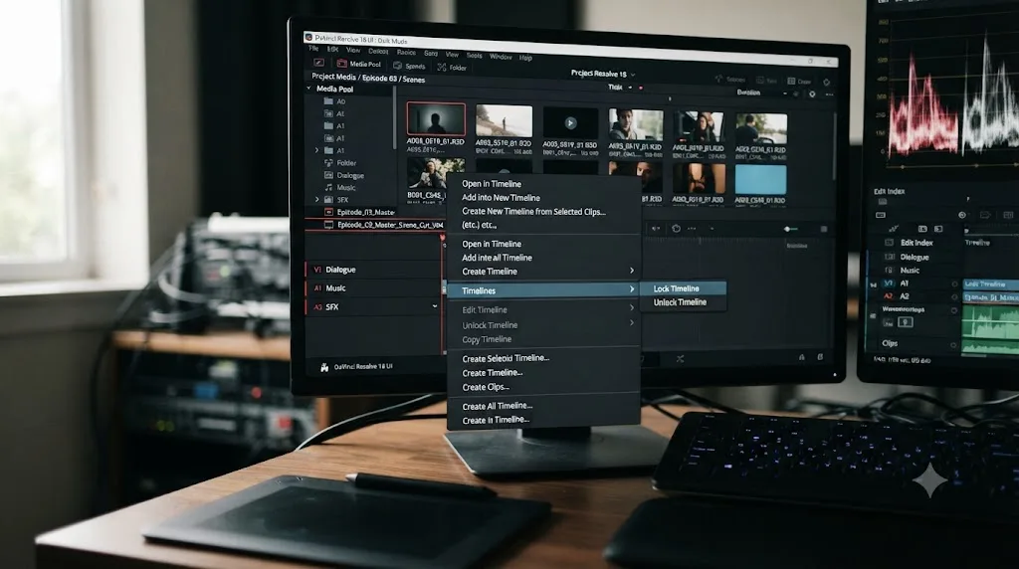Select Episode_03_Master timeline in tree
The height and width of the screenshot is (569, 1019).
pos(365,213)
